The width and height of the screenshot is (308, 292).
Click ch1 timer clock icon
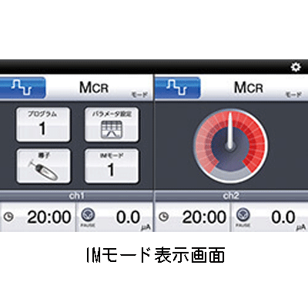pyautogui.click(x=8, y=217)
